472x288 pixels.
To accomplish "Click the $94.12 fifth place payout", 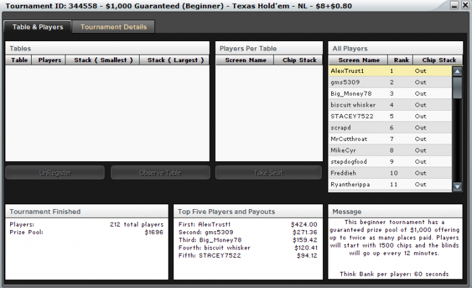I will pyautogui.click(x=307, y=256).
